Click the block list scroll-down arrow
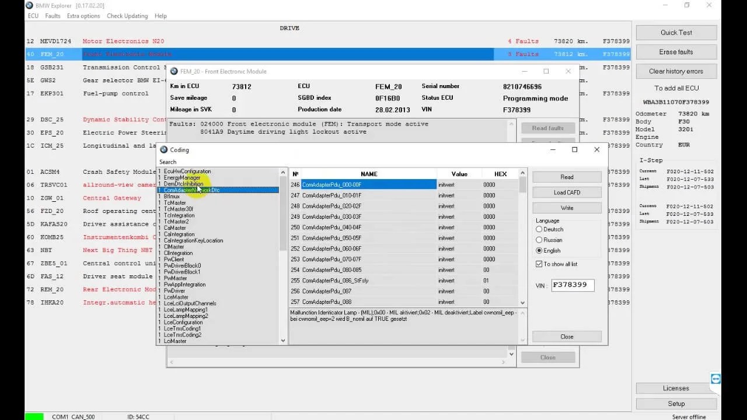Screen dimensions: 747x420 [283, 341]
